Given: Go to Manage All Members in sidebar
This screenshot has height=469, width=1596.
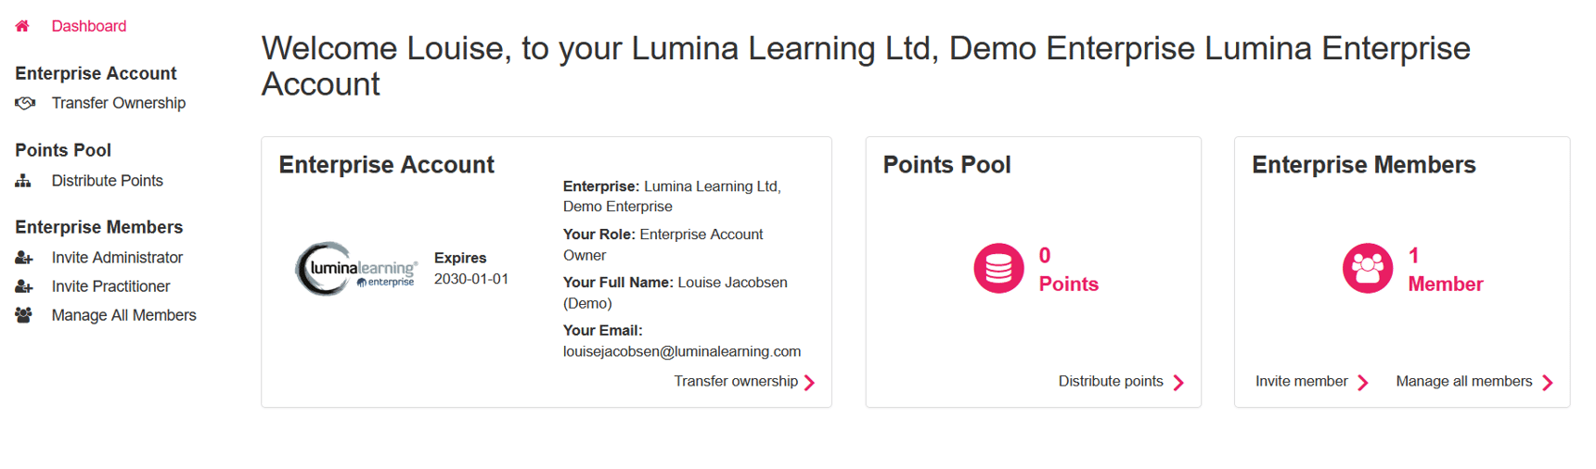Looking at the screenshot, I should point(124,315).
